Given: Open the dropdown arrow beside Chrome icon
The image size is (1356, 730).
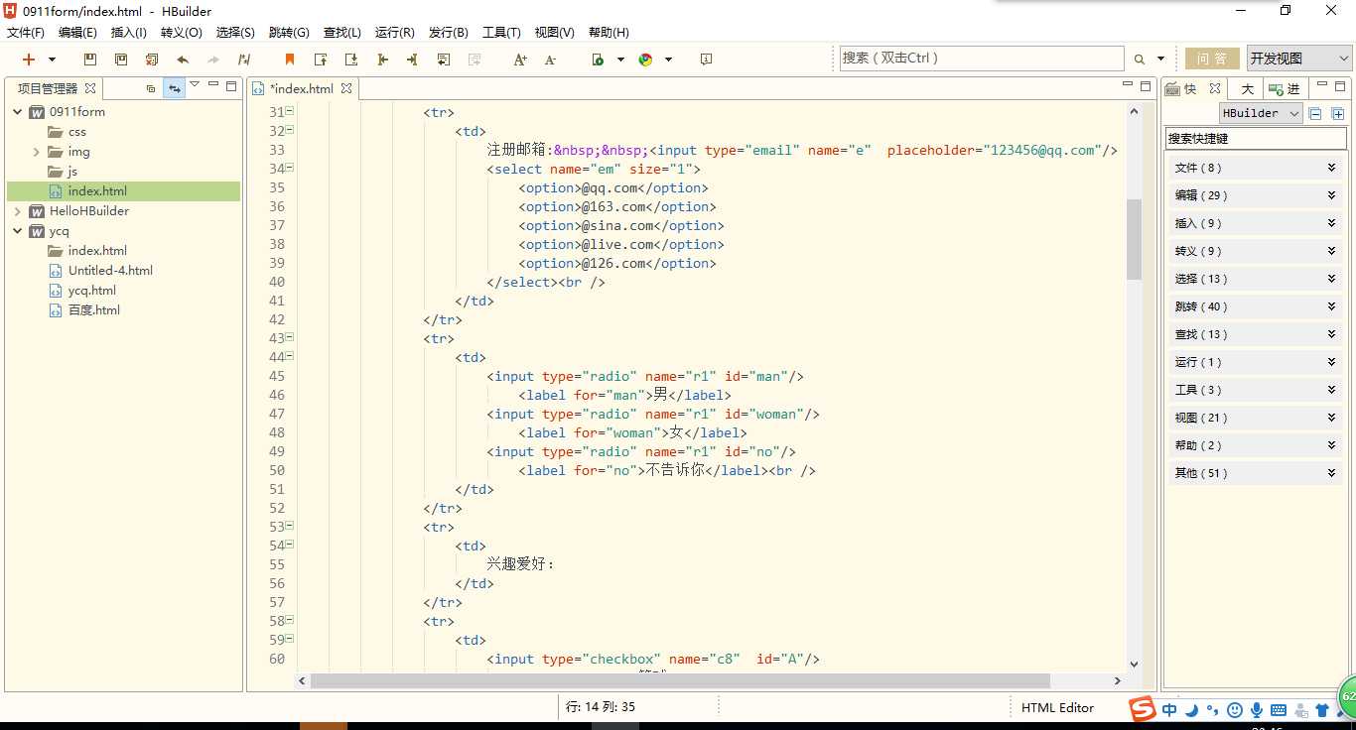Looking at the screenshot, I should tap(668, 60).
